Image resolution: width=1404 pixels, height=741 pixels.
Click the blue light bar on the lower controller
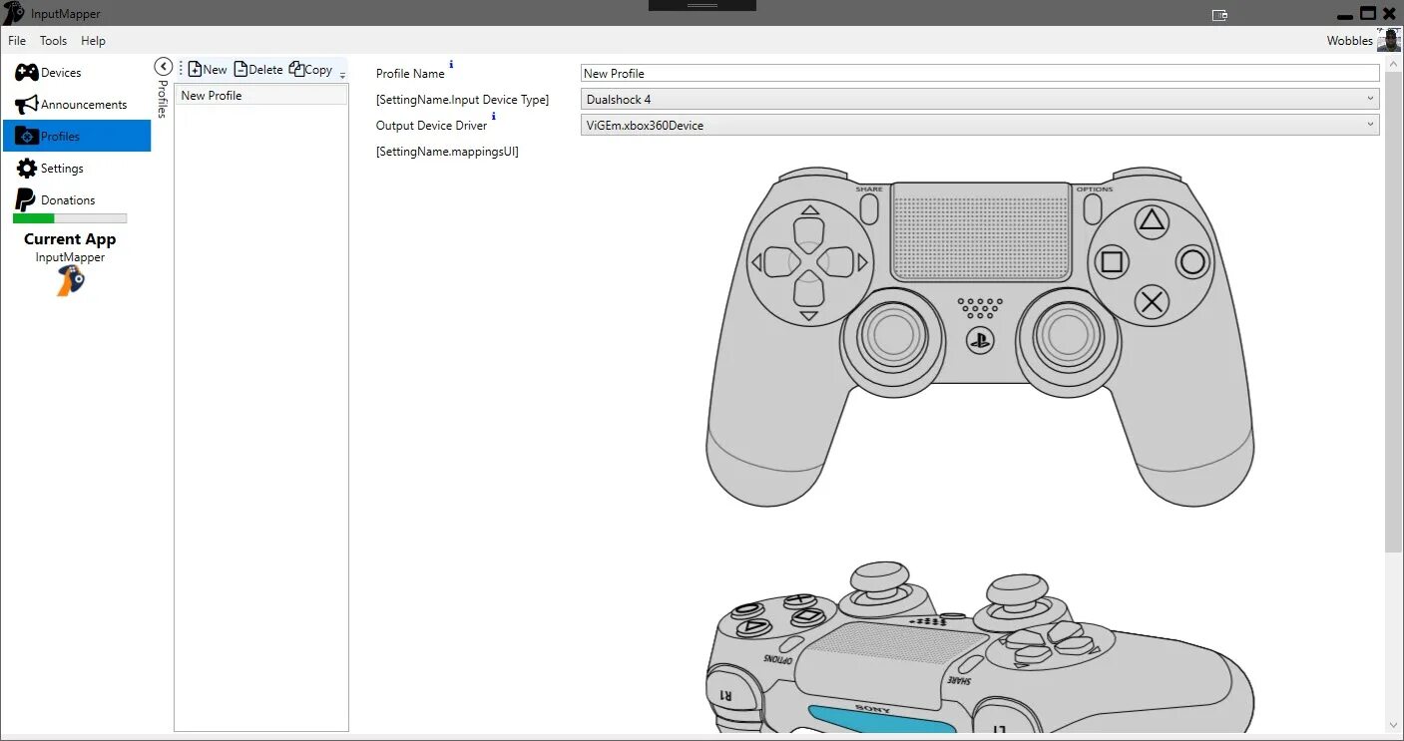pos(881,719)
